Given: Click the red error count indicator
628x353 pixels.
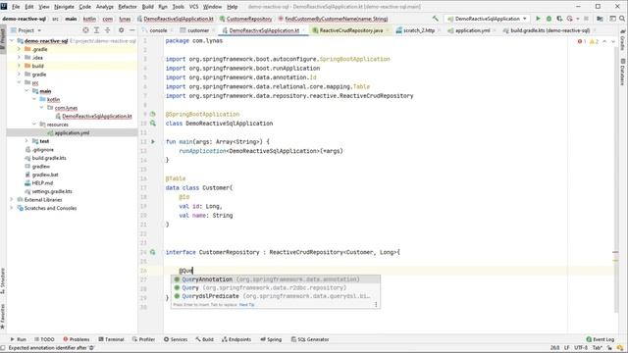Looking at the screenshot, I should coord(582,41).
